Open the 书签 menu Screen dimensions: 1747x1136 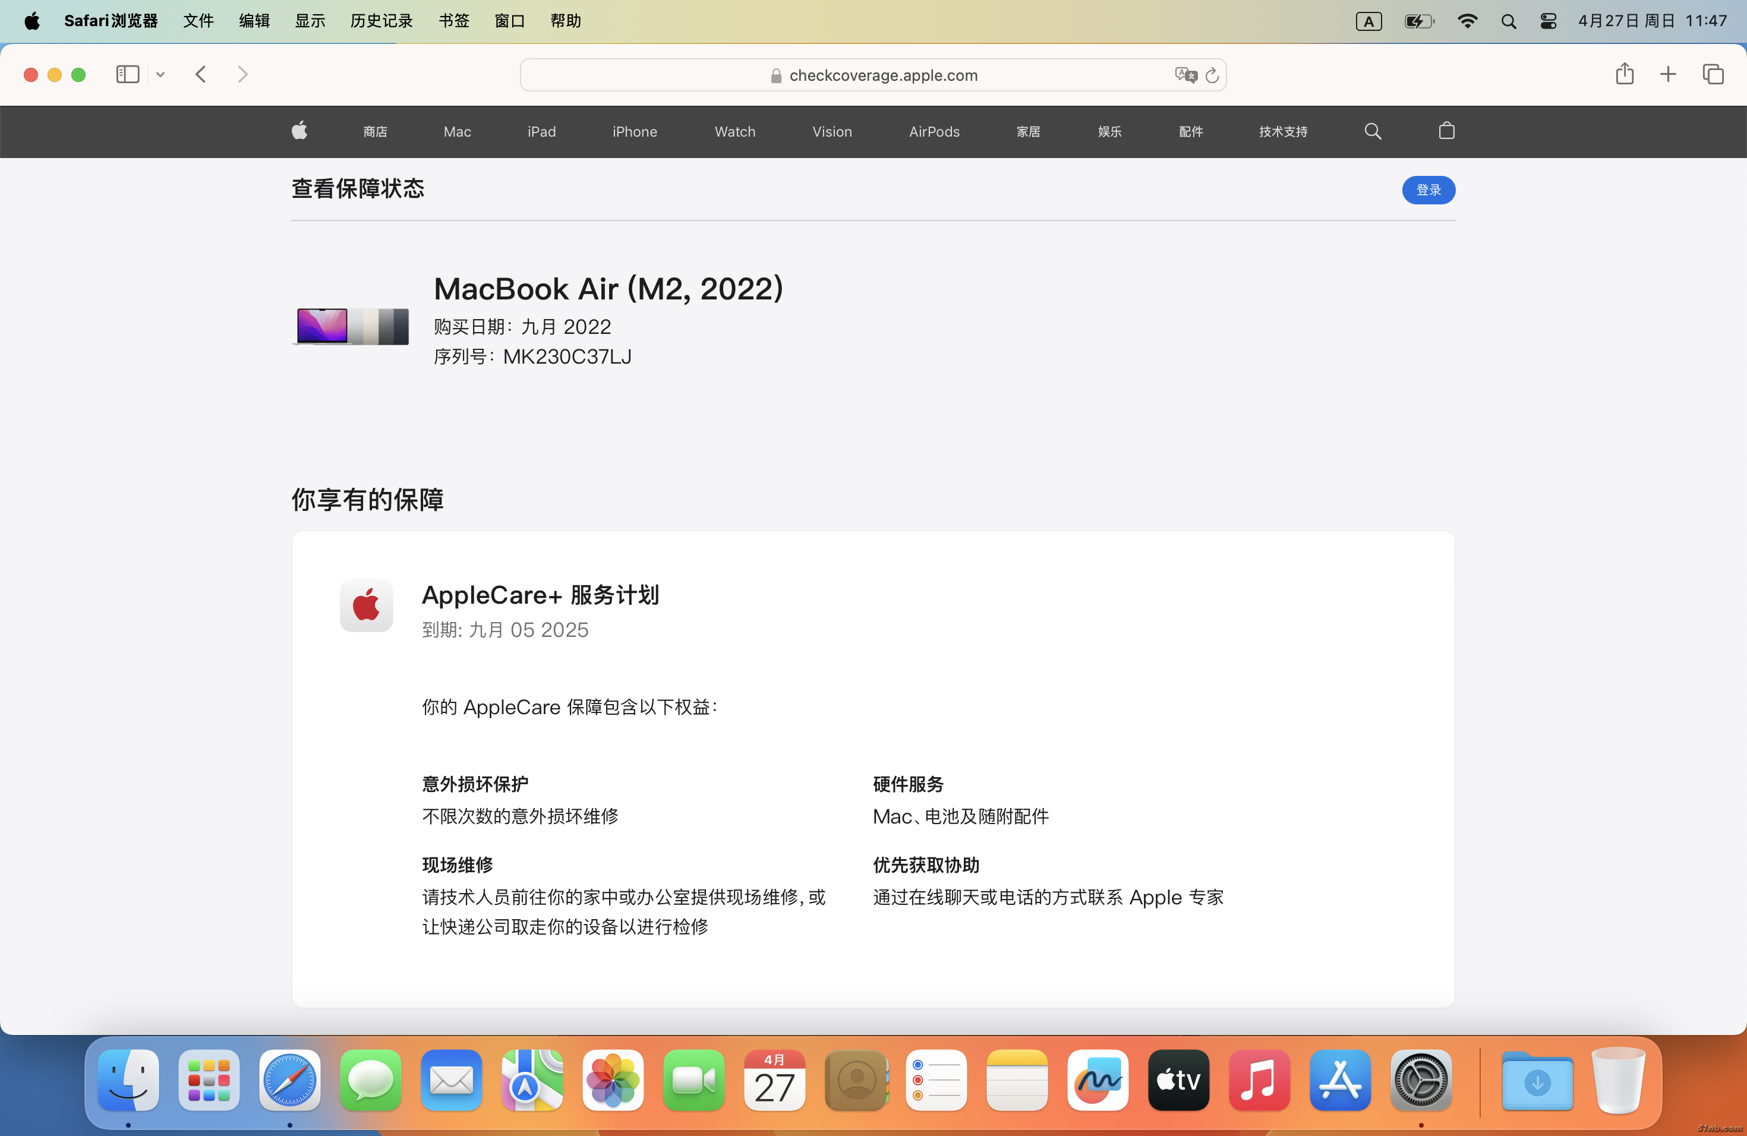453,21
